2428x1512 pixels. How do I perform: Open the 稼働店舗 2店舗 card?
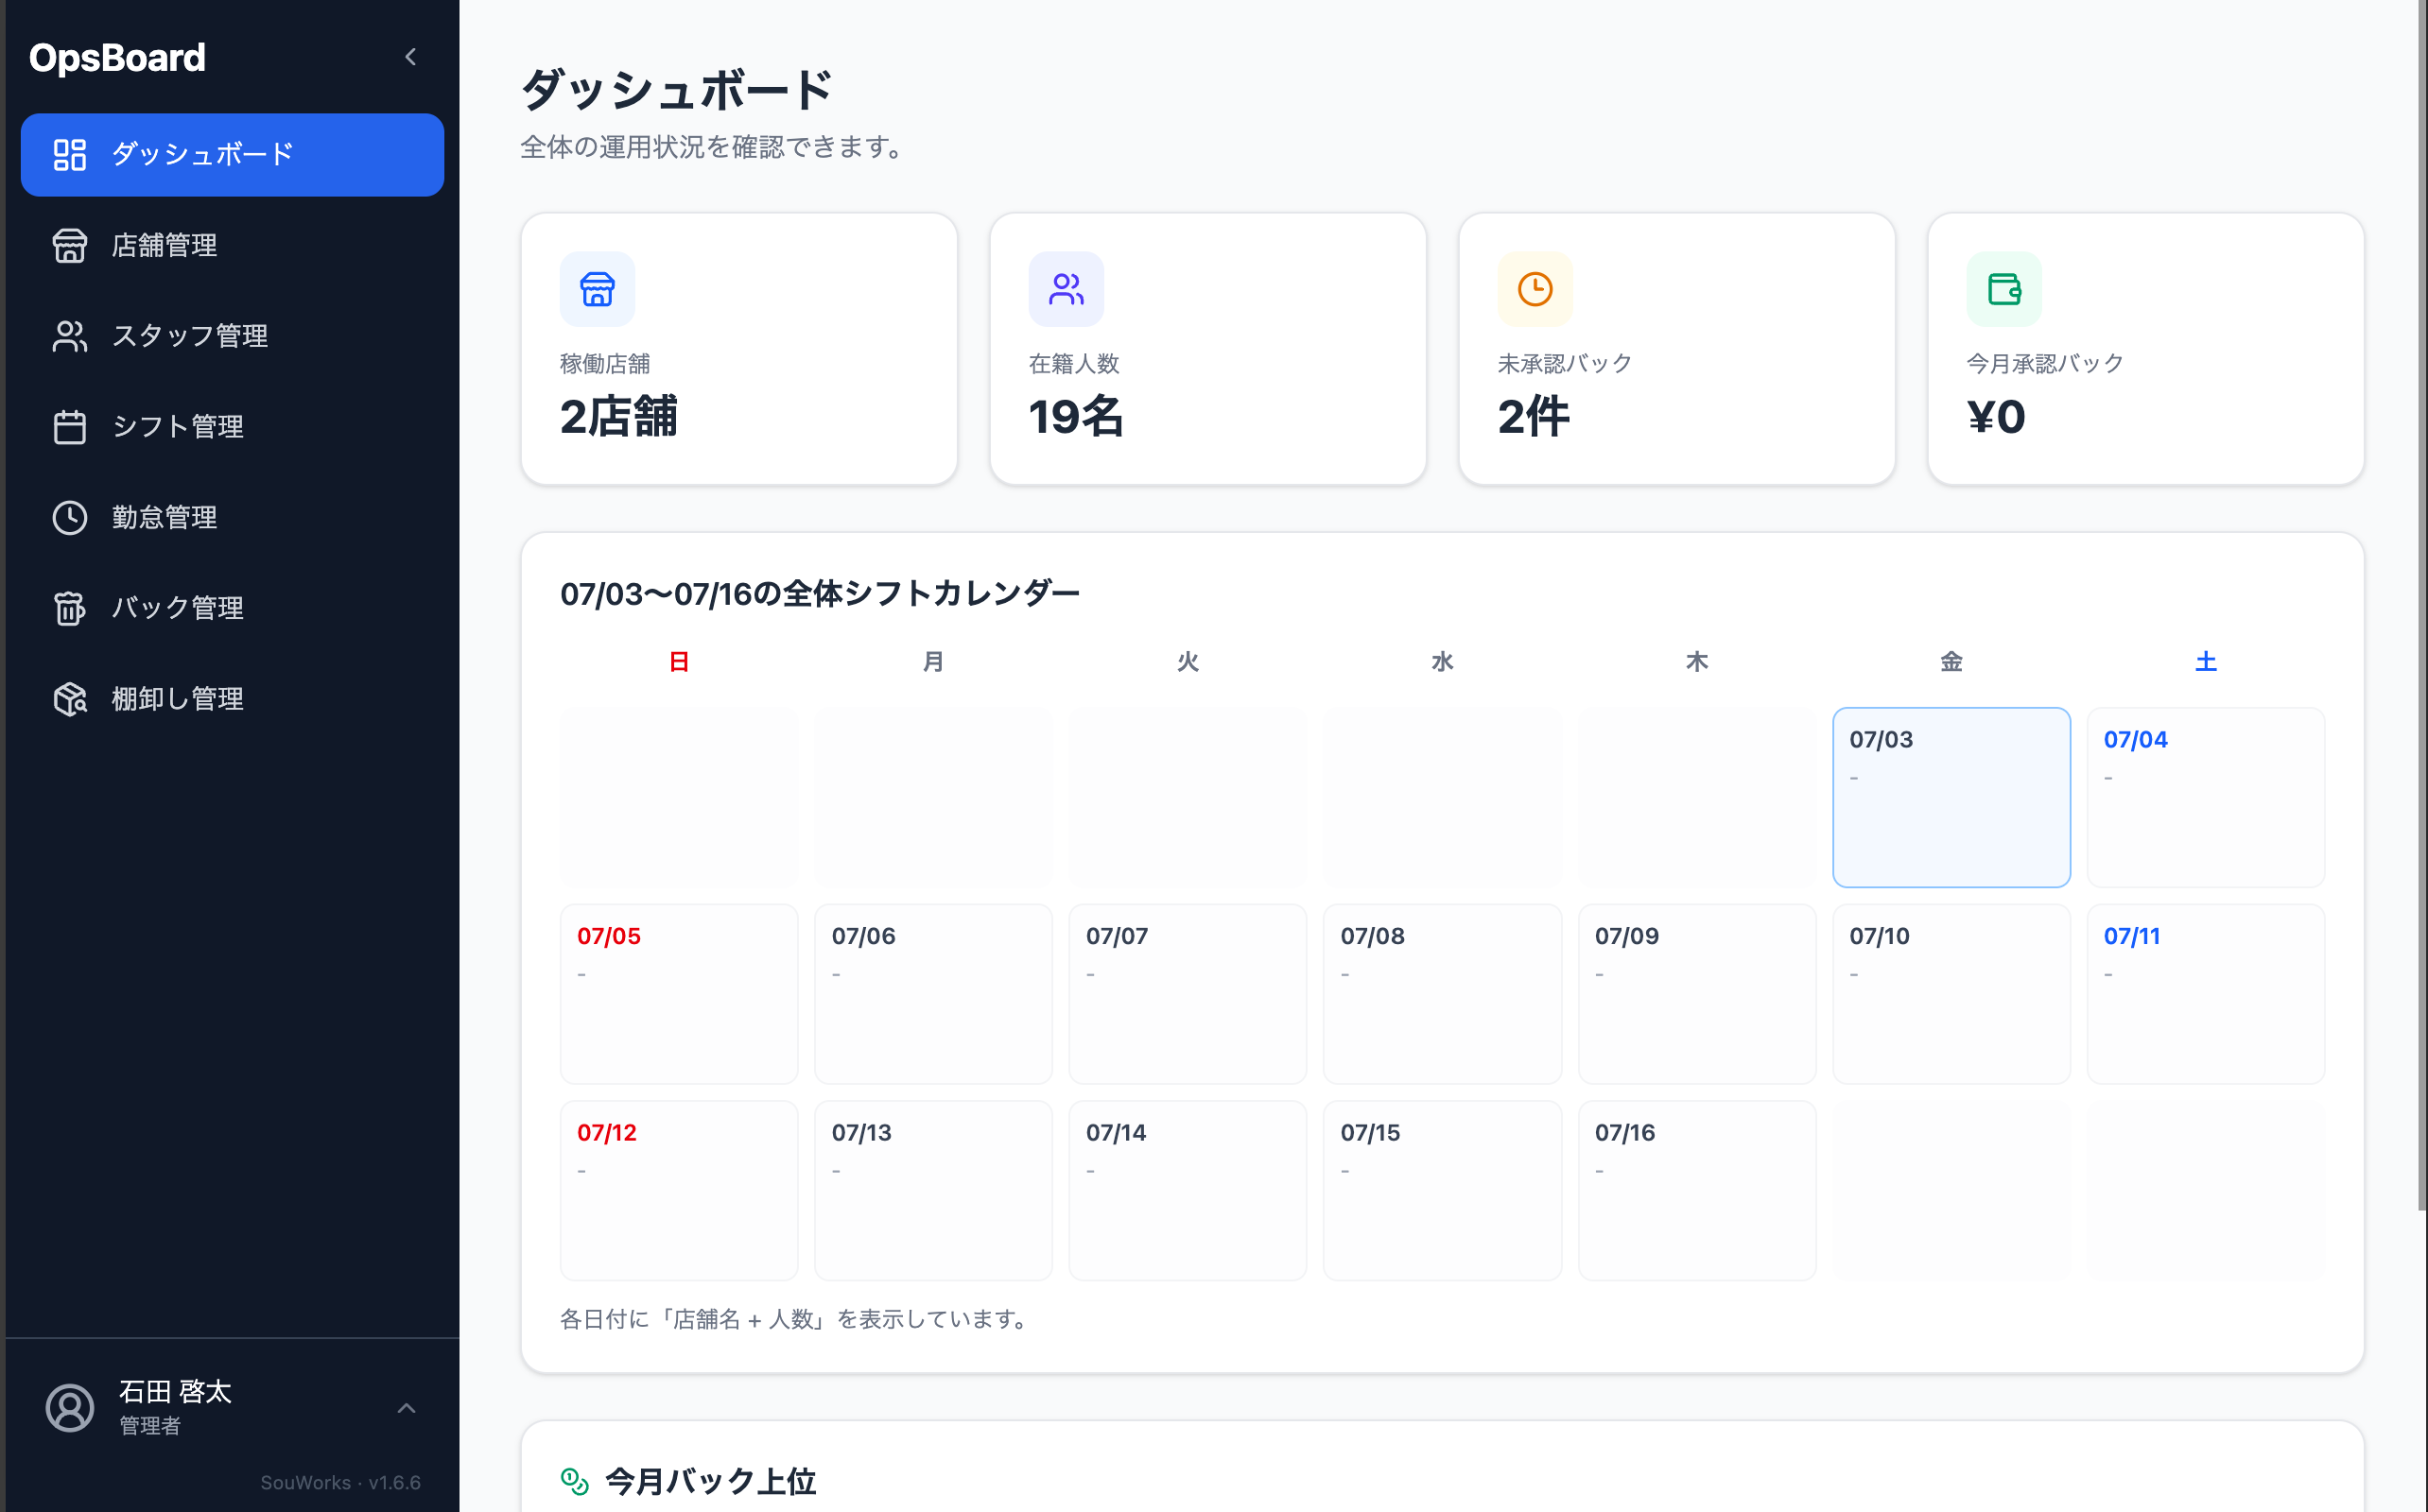[x=739, y=349]
